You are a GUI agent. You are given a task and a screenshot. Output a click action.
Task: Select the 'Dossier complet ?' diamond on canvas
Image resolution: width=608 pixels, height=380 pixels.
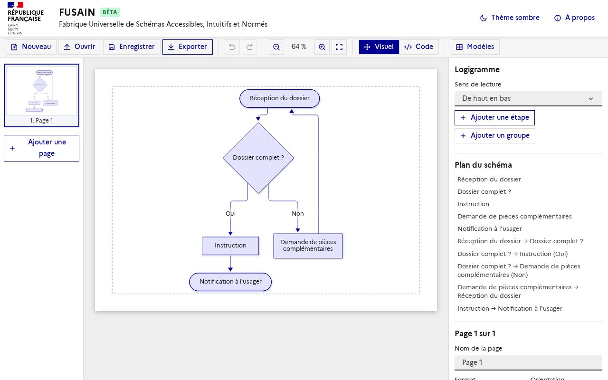pos(258,158)
